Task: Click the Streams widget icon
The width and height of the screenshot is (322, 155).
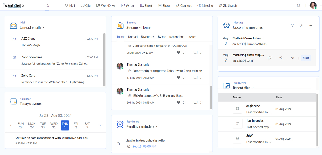Action: 120,25
